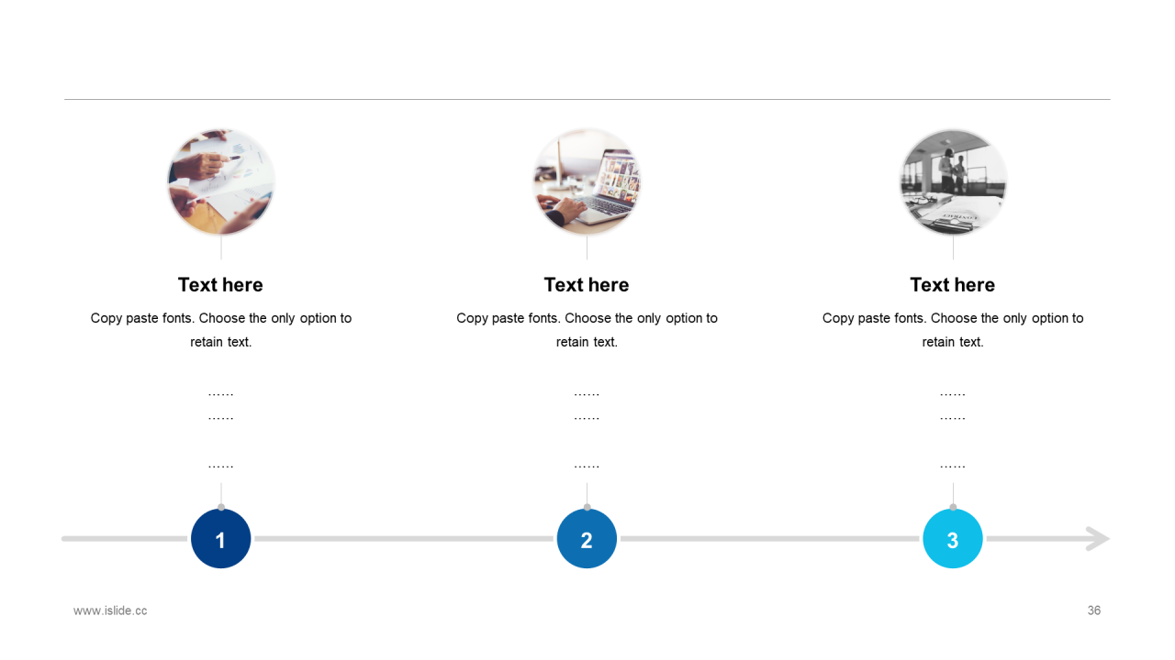The image size is (1175, 660).
Task: Click the slide number 36
Action: click(x=1093, y=610)
